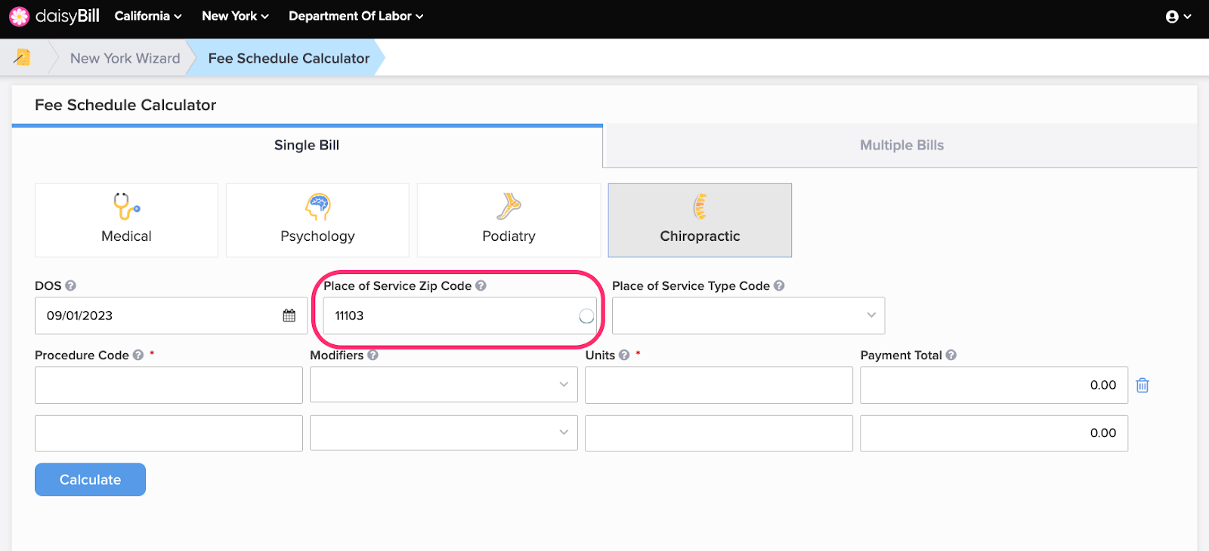
Task: Expand Place of Service Type Code dropdown
Action: 871,316
